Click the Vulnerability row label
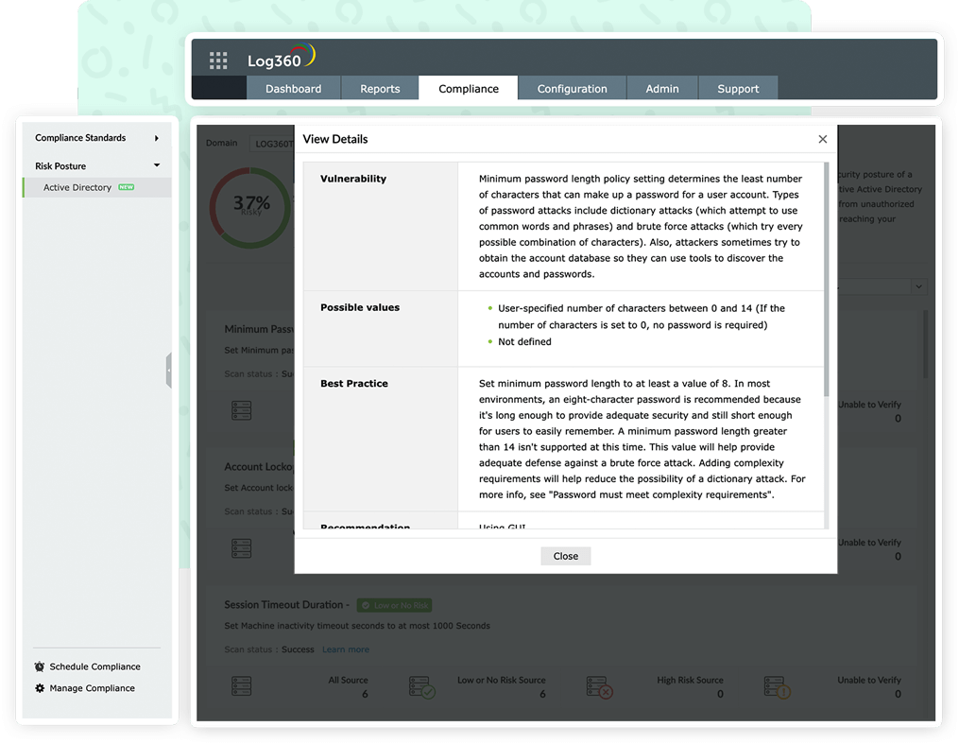 353,179
